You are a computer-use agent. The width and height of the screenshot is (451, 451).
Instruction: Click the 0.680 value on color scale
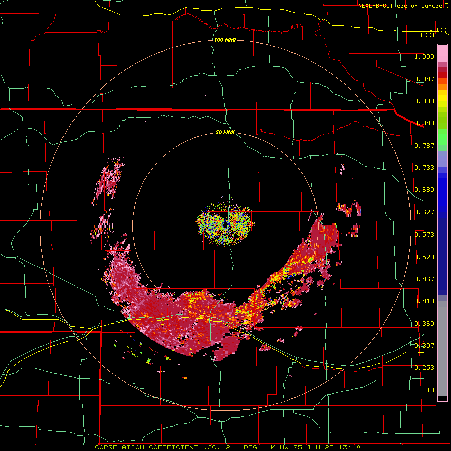[424, 190]
